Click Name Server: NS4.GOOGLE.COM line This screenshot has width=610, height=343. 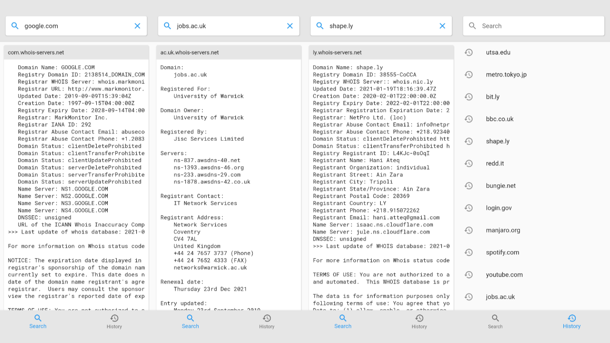pos(63,210)
